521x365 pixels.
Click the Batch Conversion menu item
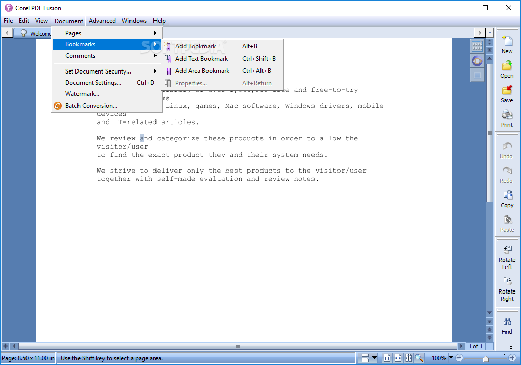coord(107,106)
